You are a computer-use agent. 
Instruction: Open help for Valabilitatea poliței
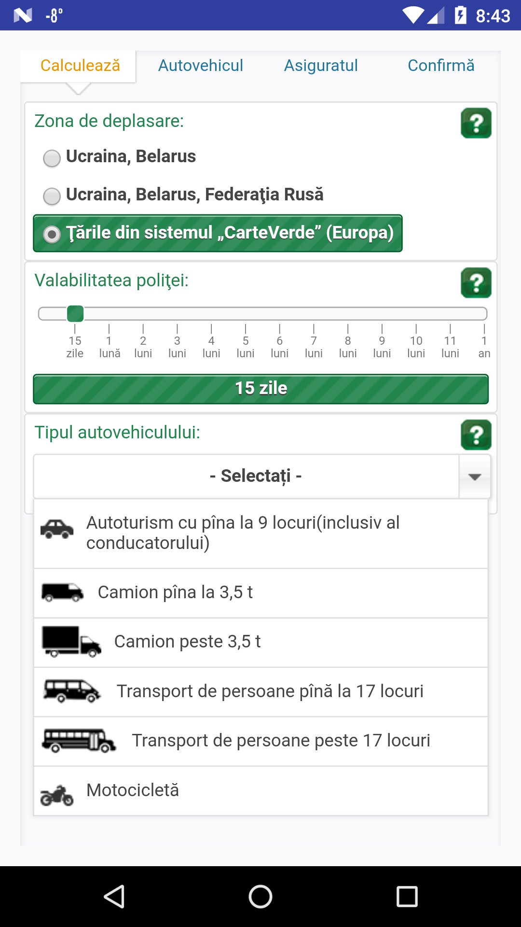tap(476, 283)
